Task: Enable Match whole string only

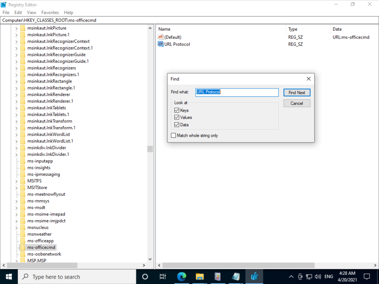Action: pos(173,135)
